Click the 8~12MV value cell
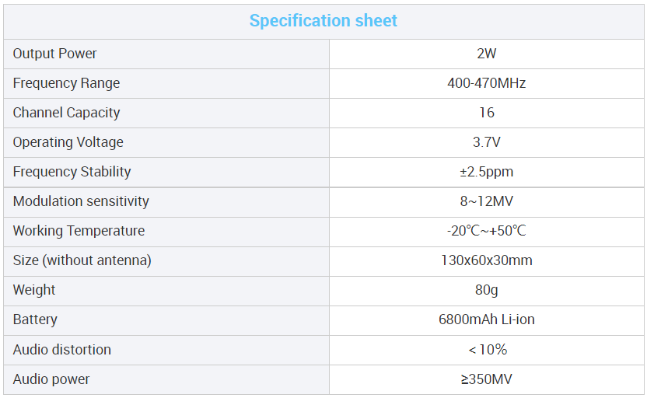This screenshot has height=398, width=647. [487, 203]
